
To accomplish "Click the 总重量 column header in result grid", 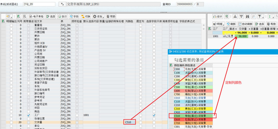I will pos(254,29).
